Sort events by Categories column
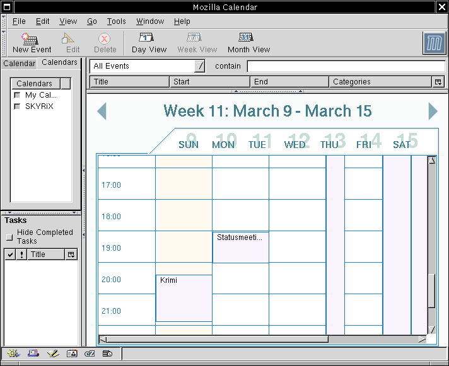The image size is (449, 366). tap(380, 82)
